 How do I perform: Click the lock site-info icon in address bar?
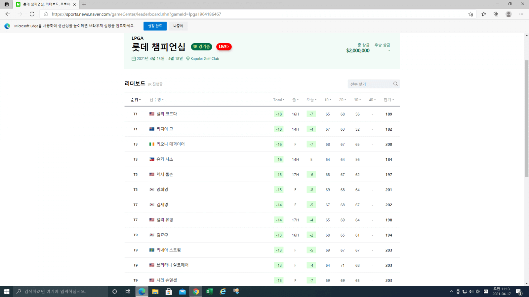[x=46, y=14]
